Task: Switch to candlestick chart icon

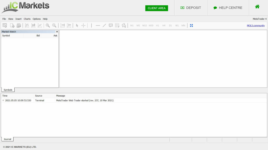Action: click(x=33, y=26)
